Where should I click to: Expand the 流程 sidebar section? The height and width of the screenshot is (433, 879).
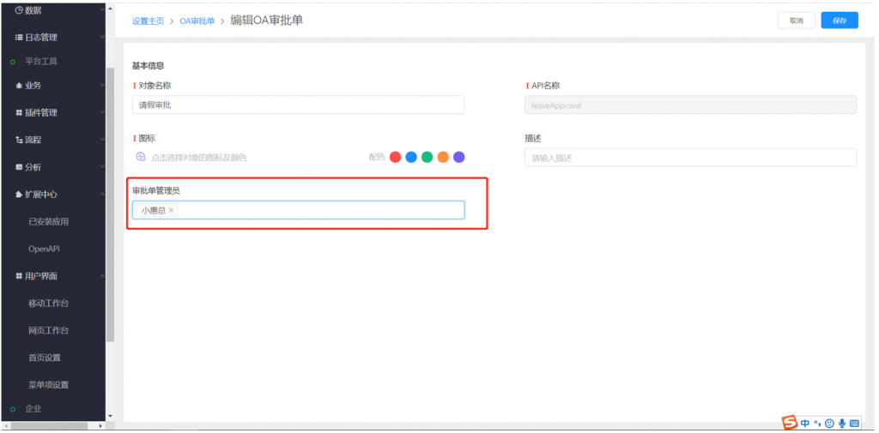(52, 140)
